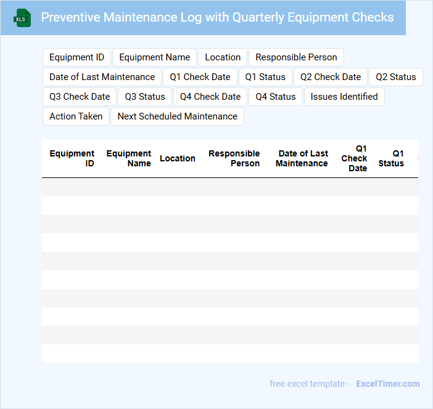Click the Preventive Maintenance Log title
The image size is (433, 409).
[217, 17]
